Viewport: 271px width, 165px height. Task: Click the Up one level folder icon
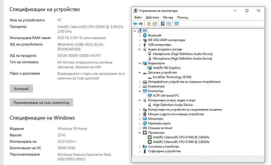click(x=149, y=24)
